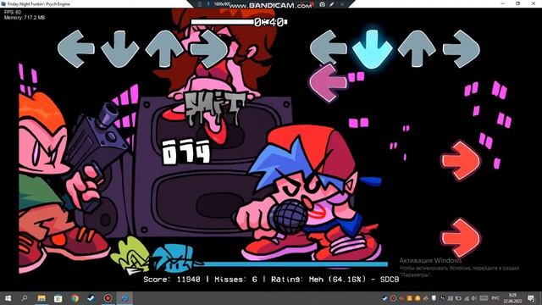Open the Windows taskbar search
This screenshot has height=305, width=542.
click(x=25, y=298)
